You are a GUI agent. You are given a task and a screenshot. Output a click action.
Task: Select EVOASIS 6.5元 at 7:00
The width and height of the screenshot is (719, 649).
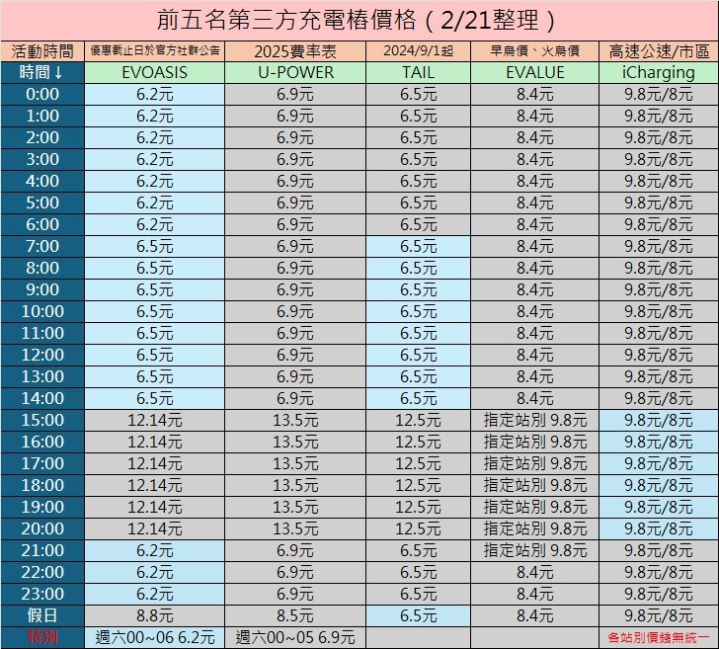click(x=154, y=246)
